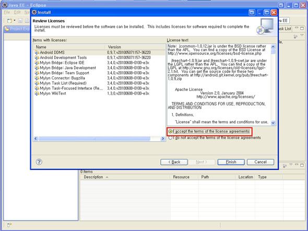Select Mylyn Bridge: Java Development row name
308x231 pixels.
click(x=68, y=68)
